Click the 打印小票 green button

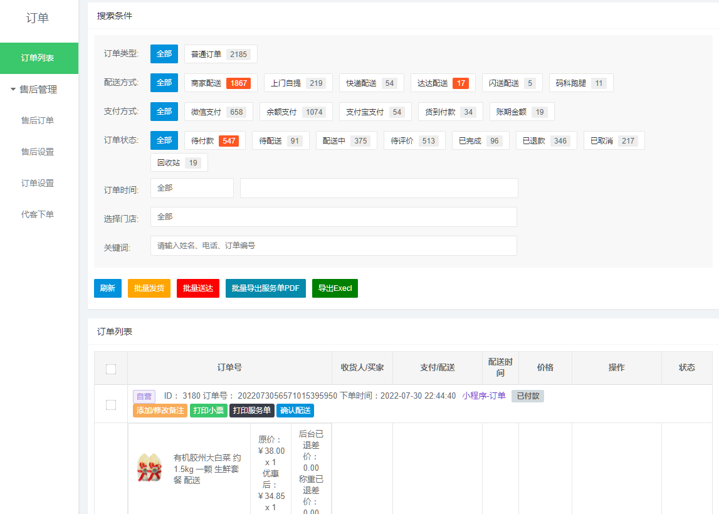(x=209, y=411)
